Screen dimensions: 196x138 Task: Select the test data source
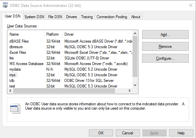click(x=12, y=86)
